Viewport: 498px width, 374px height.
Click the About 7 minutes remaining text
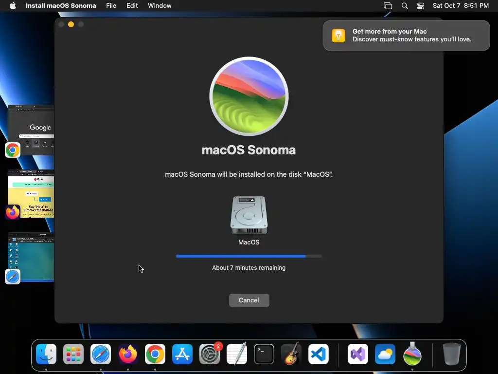click(x=249, y=268)
